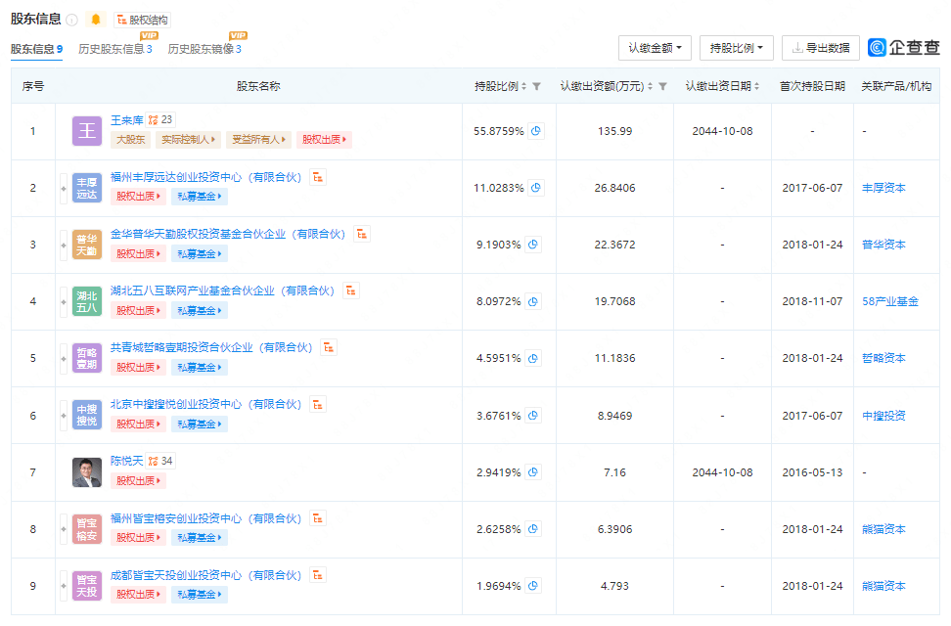Switch to the 历史股东镜像 tab
Viewport: 951px width, 626px height.
[204, 49]
